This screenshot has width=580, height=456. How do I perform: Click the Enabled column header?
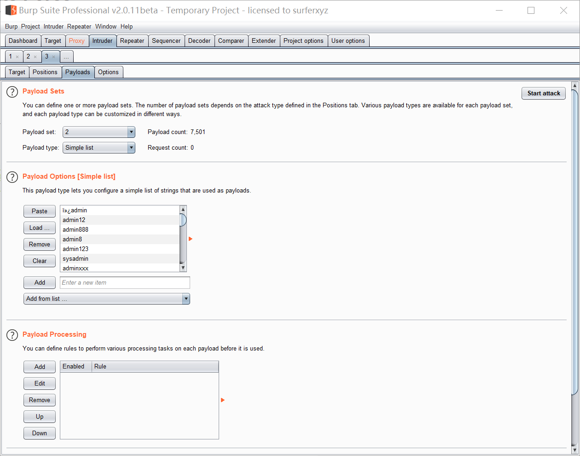click(x=76, y=367)
